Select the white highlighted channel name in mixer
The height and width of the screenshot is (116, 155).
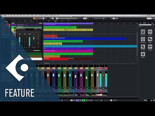tap(99, 95)
